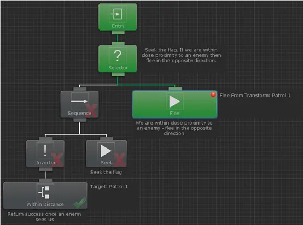Click the Flee node's top connector
Screen dimensions: 303x225
click(x=175, y=89)
